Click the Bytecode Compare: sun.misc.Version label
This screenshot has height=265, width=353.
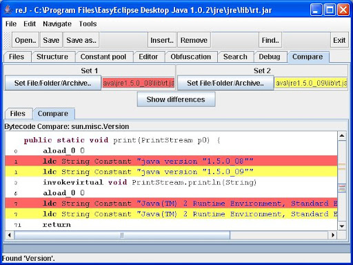click(x=67, y=126)
